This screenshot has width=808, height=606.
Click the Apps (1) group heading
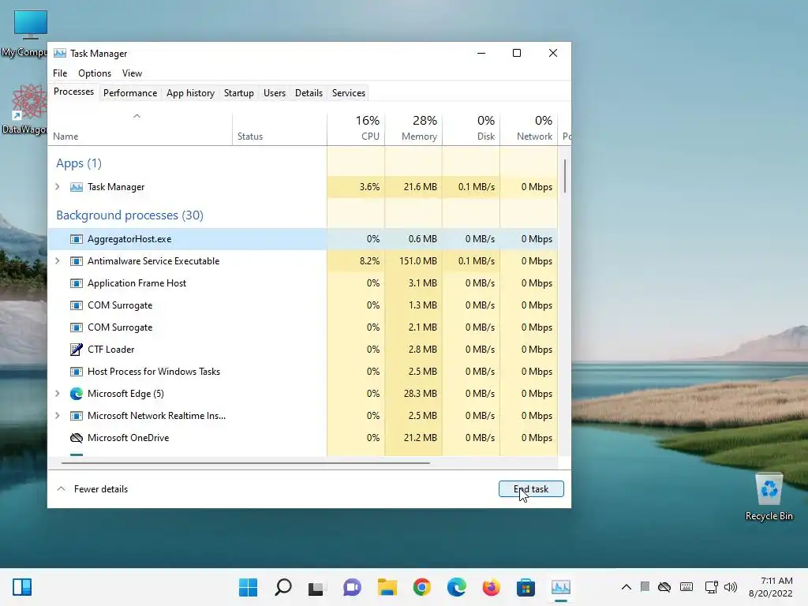(79, 163)
